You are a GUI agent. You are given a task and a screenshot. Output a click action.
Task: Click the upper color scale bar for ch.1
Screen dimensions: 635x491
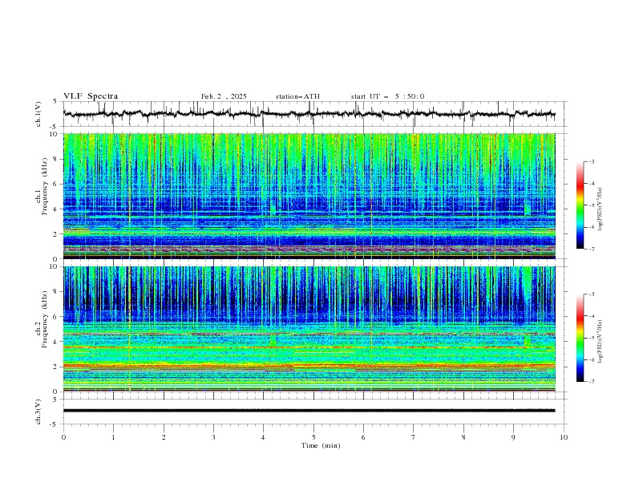580,205
